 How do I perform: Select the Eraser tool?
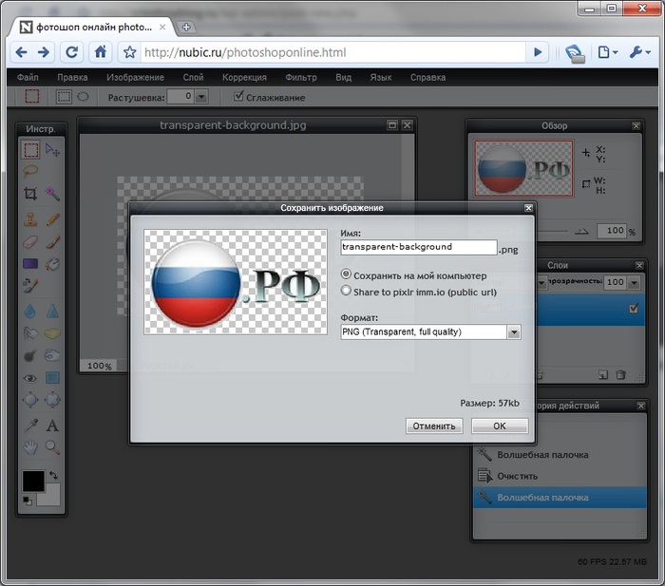(x=30, y=242)
